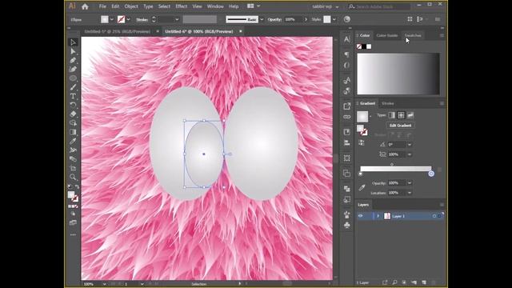Image resolution: width=512 pixels, height=288 pixels.
Task: Pick gradient stop color with eyedropper
Action: click(362, 187)
